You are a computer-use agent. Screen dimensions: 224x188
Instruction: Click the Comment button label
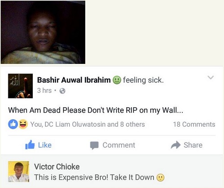[x=119, y=145]
